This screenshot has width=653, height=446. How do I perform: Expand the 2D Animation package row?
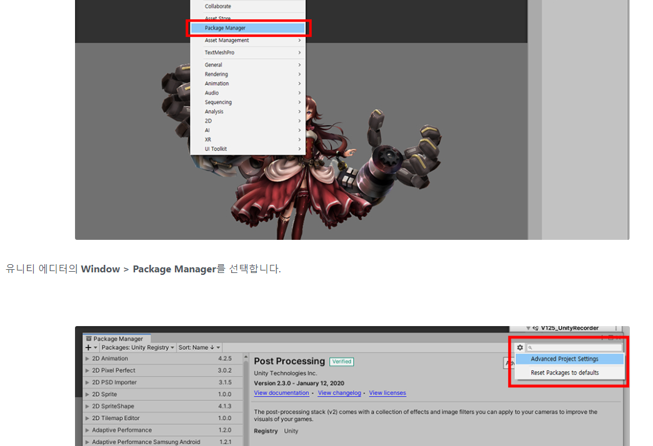click(x=87, y=359)
